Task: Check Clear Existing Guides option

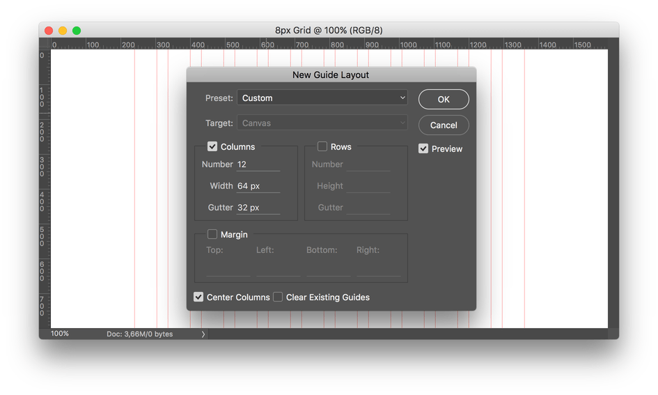Action: 278,297
